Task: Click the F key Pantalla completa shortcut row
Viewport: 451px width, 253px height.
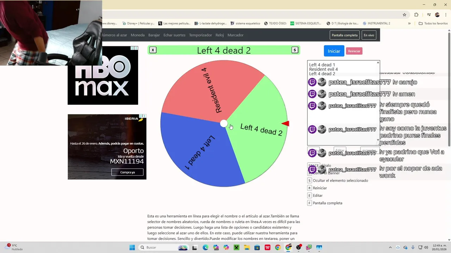Action: click(x=325, y=203)
